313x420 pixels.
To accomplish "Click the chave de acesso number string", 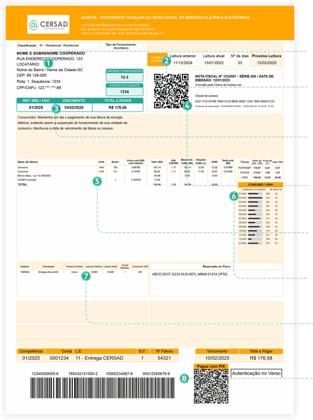I will [235, 101].
